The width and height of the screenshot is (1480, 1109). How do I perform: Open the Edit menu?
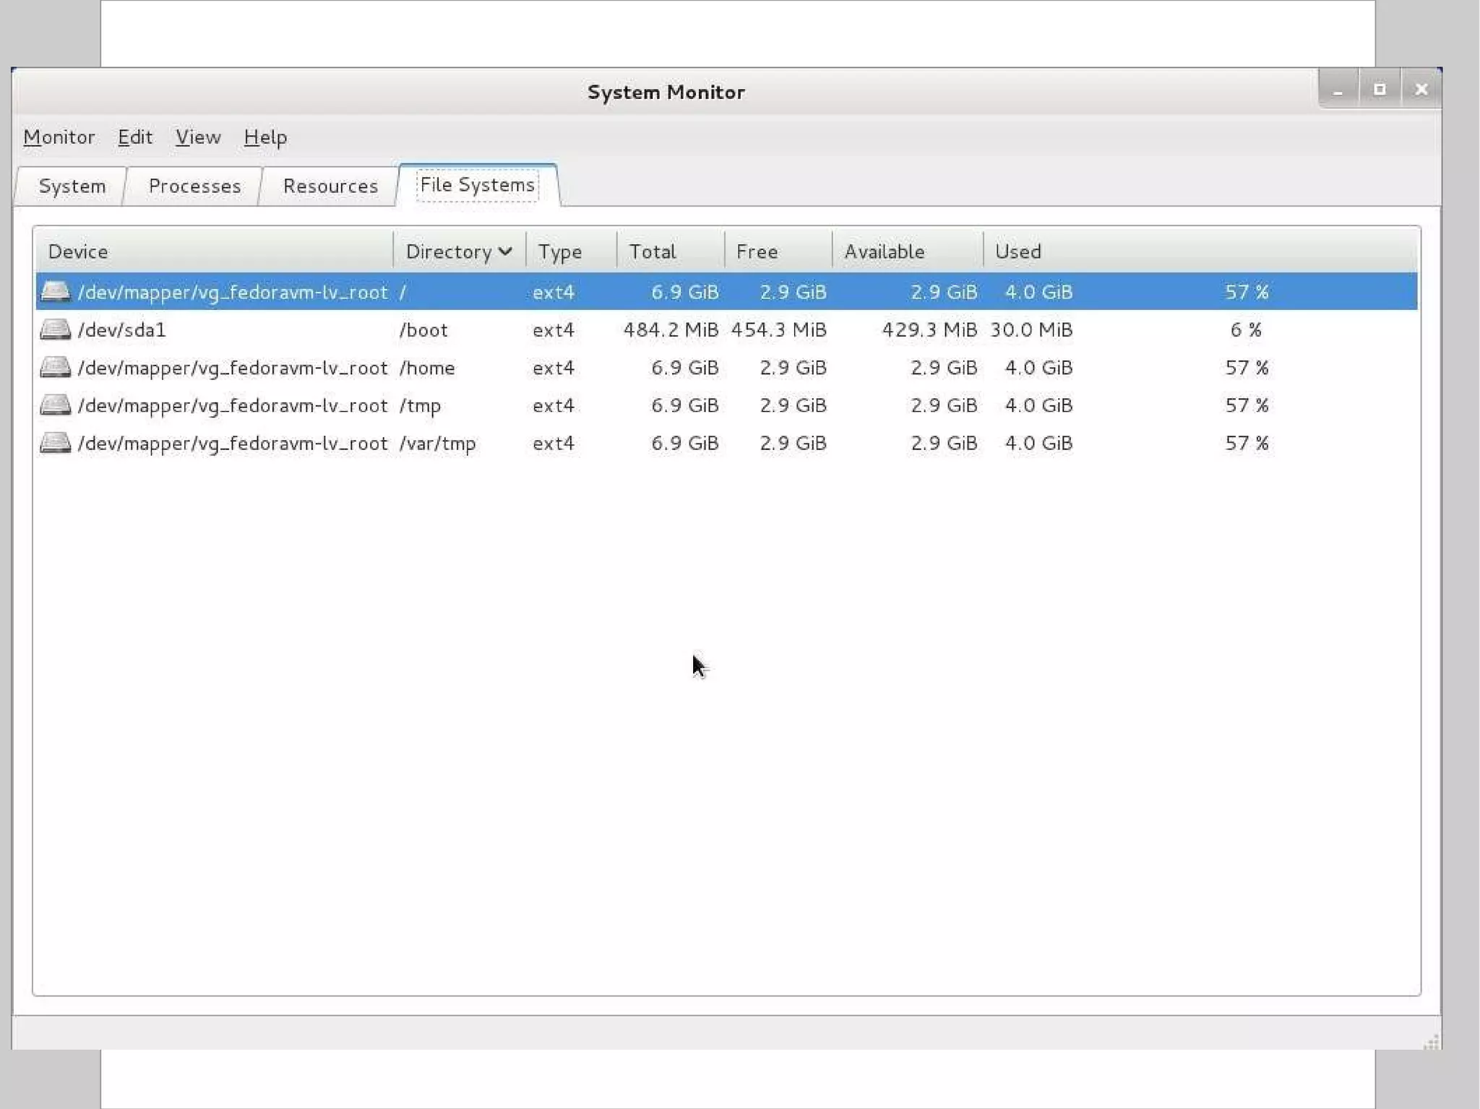click(x=135, y=137)
